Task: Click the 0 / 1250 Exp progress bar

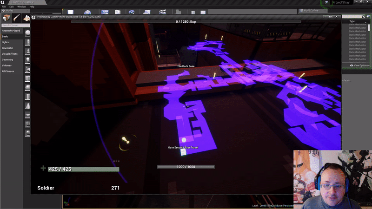Action: pos(186,21)
